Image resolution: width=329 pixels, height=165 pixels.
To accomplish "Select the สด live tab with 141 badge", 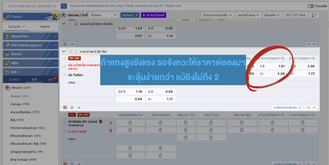I will (52, 80).
